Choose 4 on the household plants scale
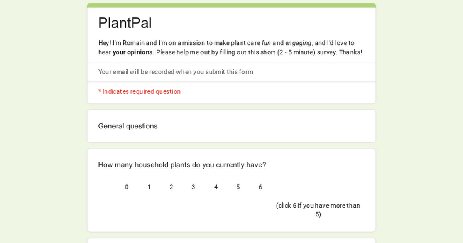 tap(216, 187)
